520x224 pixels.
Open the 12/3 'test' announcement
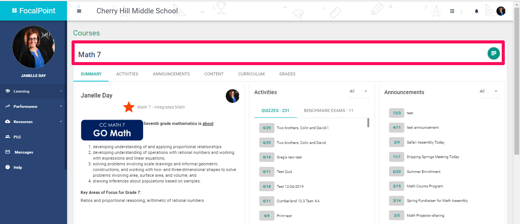tap(410, 113)
